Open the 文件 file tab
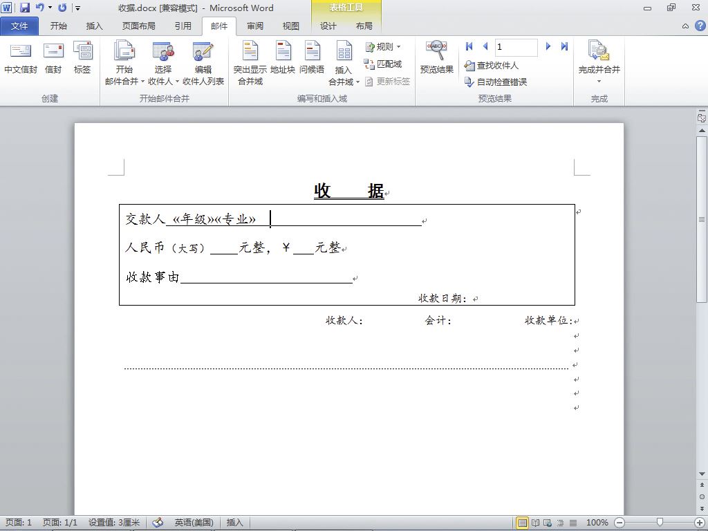708x531 pixels. tap(19, 26)
